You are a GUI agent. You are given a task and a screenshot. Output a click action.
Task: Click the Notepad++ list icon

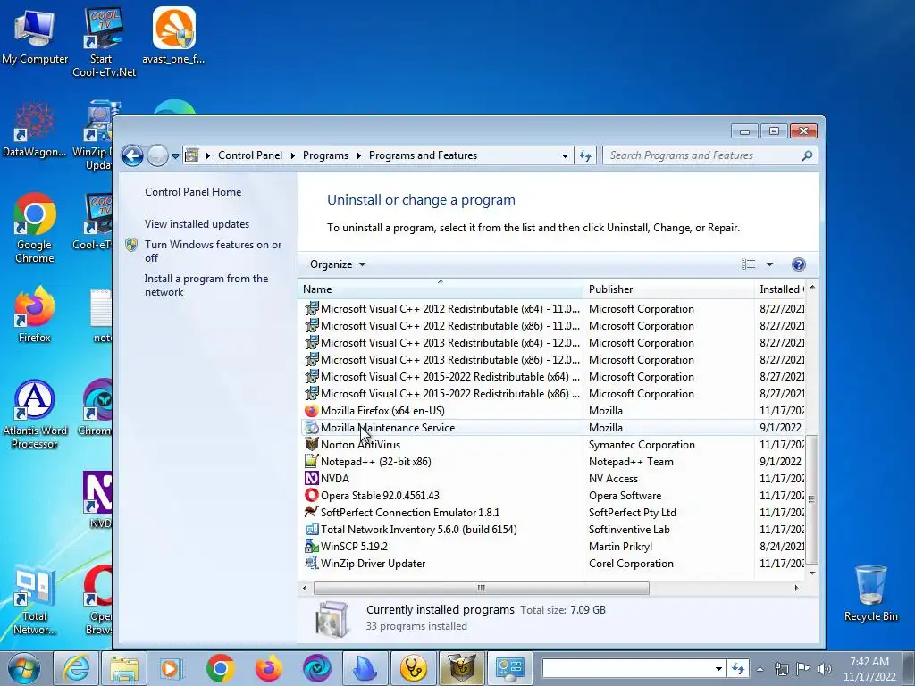click(312, 462)
